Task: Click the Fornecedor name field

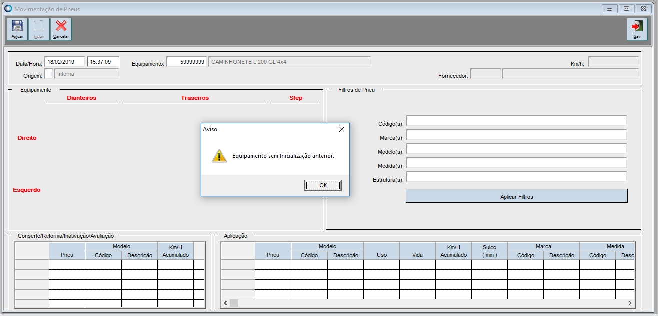Action: click(571, 74)
